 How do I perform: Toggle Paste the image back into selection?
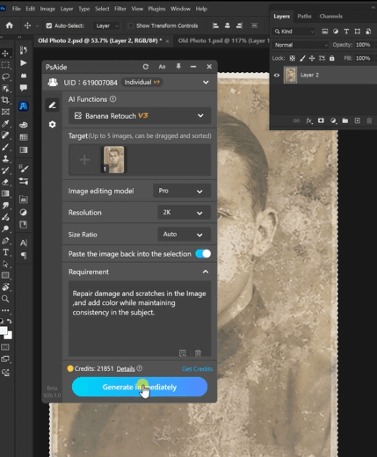[203, 254]
